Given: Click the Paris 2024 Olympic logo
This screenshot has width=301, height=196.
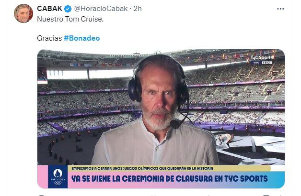Looking at the screenshot, I should [58, 177].
